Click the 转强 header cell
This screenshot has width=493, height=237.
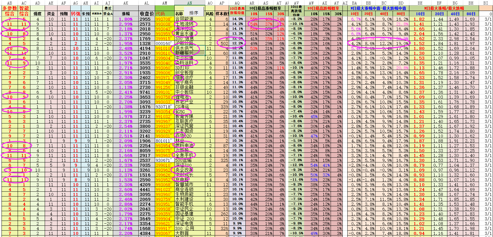click(x=75, y=14)
